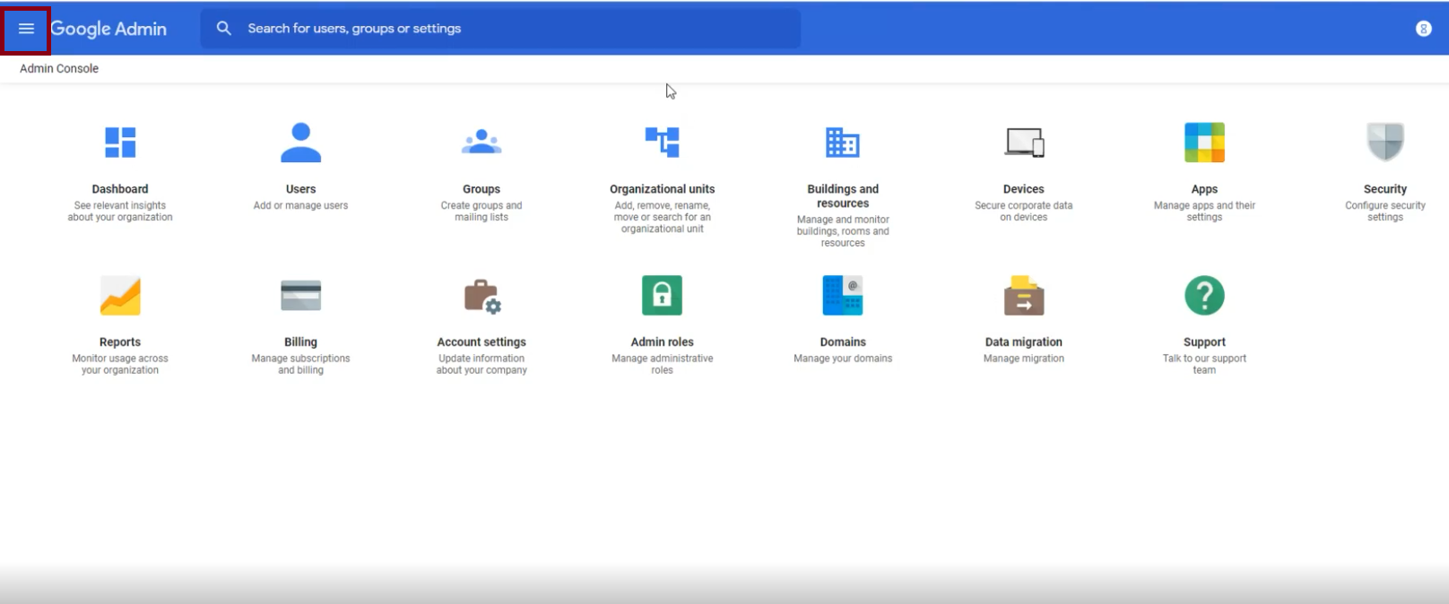Click the Buildings and resources title
The width and height of the screenshot is (1449, 604).
(843, 196)
